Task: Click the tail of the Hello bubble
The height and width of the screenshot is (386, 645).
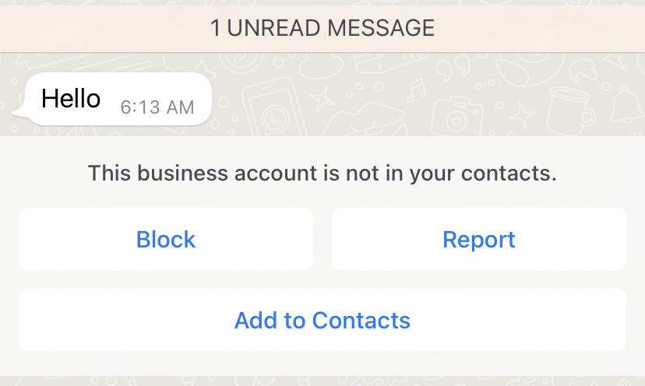Action: 19,114
